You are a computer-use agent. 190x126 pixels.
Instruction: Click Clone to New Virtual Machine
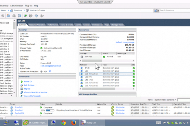point(36,92)
